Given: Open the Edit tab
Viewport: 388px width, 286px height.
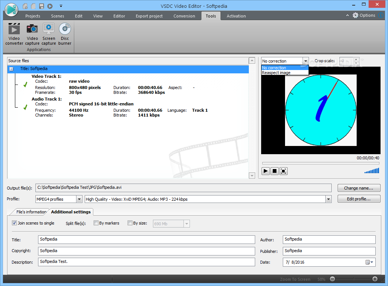Looking at the screenshot, I should pyautogui.click(x=79, y=16).
